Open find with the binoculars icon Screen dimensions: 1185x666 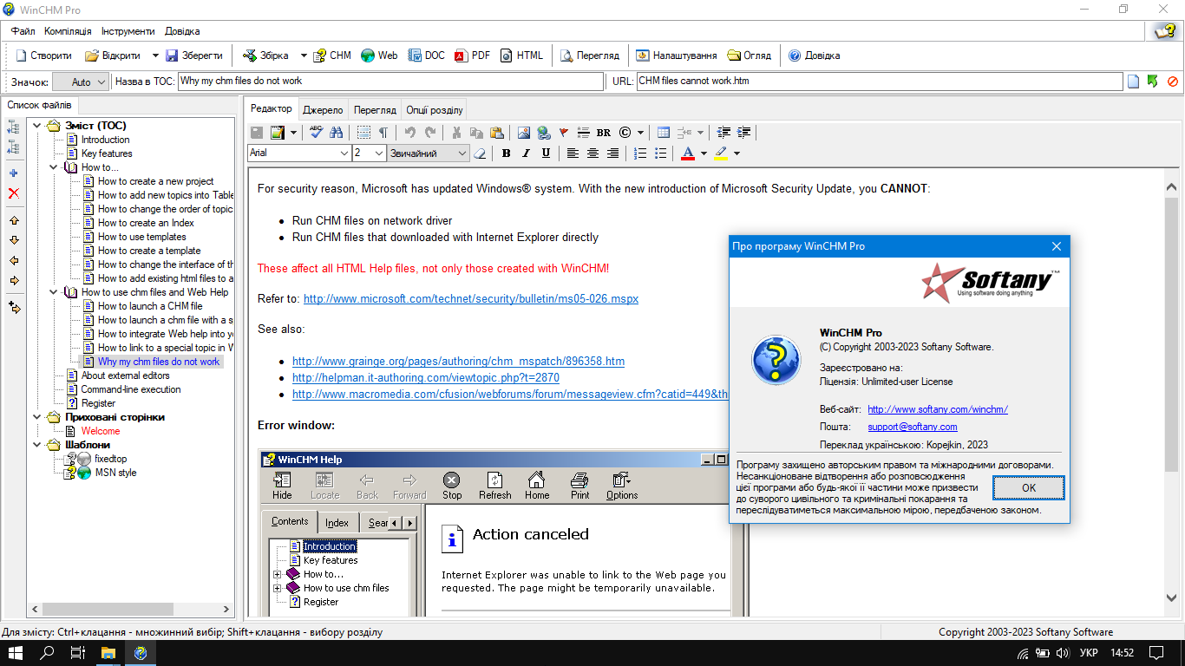click(337, 133)
